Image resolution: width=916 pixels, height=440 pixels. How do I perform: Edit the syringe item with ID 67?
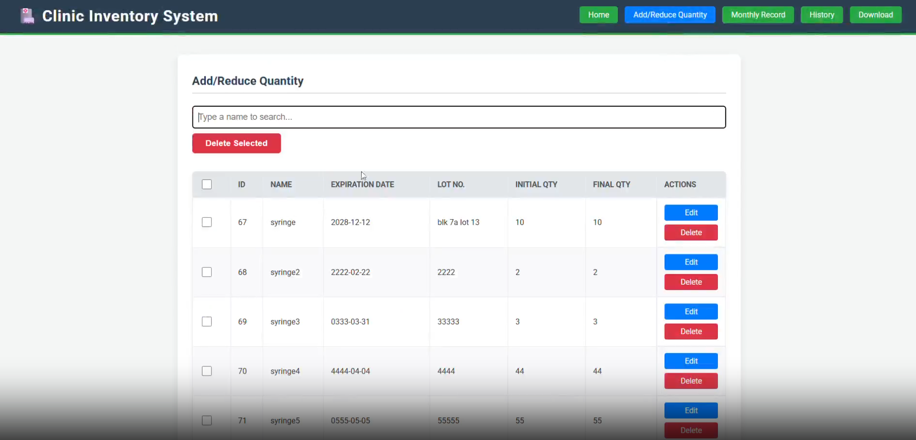point(690,213)
